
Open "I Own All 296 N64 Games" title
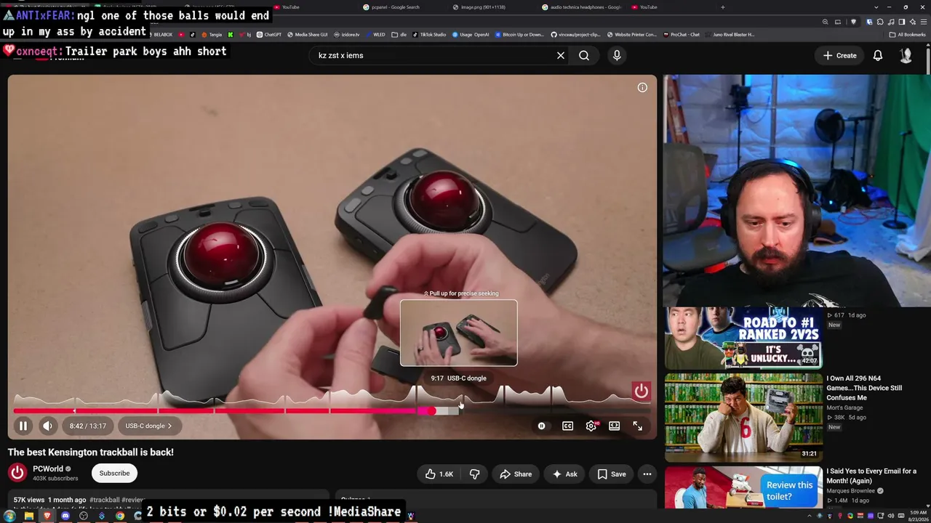pos(865,388)
